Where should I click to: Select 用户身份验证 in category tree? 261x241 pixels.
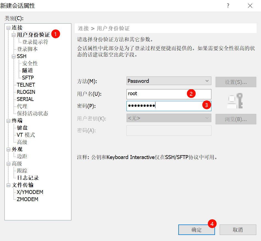click(33, 35)
